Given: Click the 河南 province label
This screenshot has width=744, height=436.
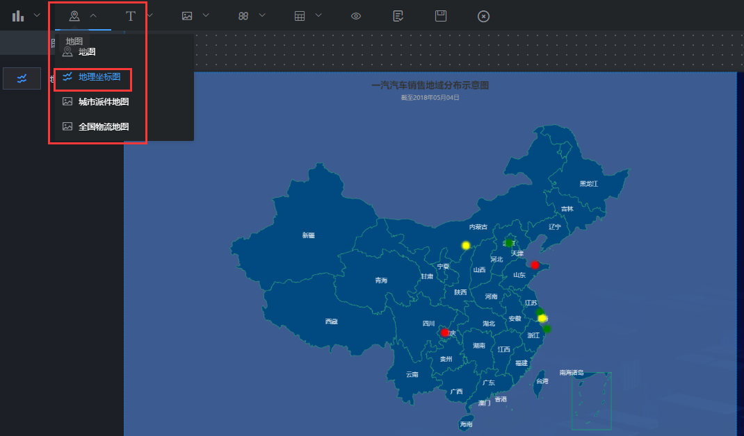Looking at the screenshot, I should (491, 296).
